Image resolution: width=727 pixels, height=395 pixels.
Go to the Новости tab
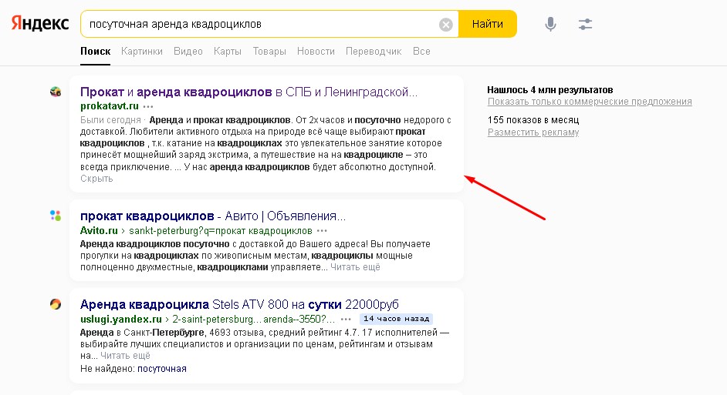(x=316, y=52)
